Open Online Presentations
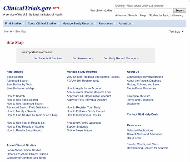 tap(79, 130)
